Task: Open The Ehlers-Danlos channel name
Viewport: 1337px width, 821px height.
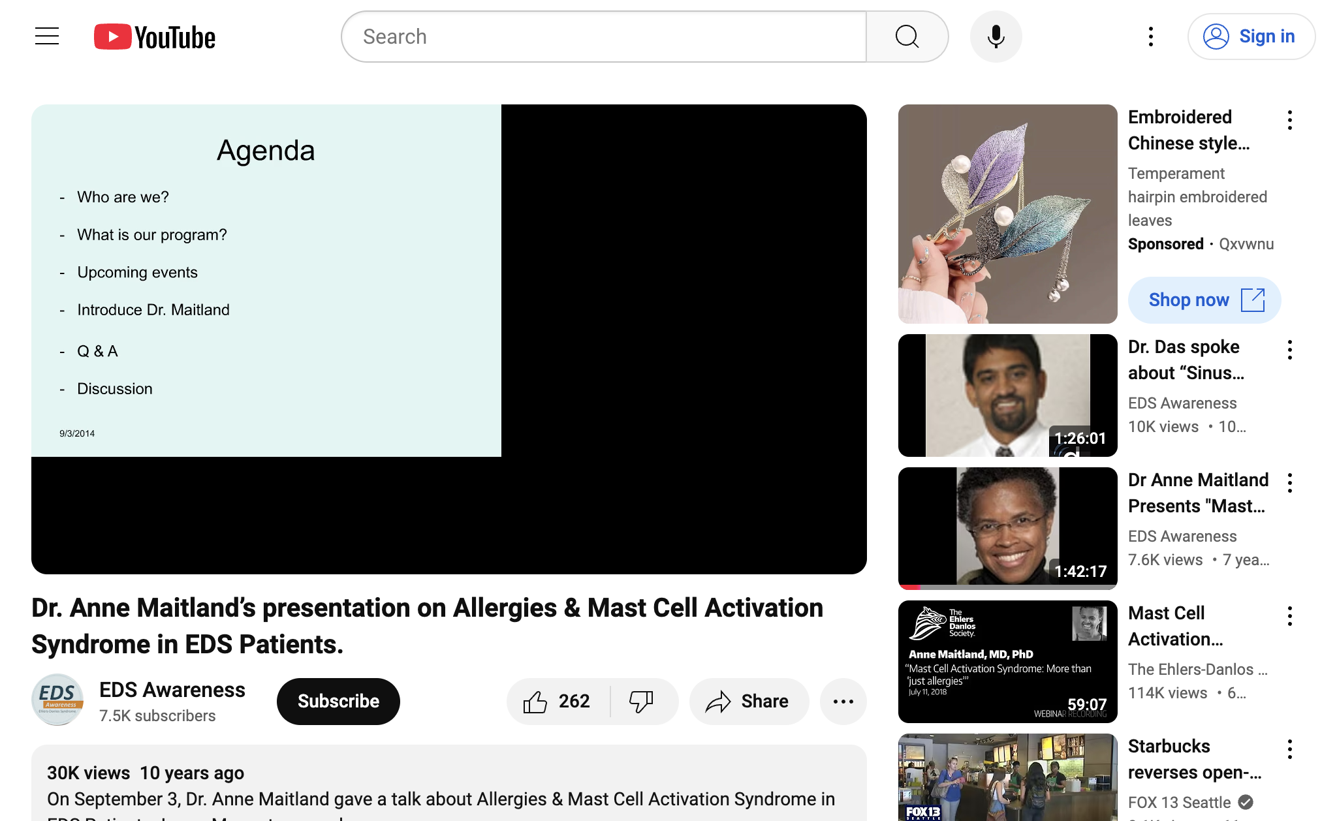Action: [1197, 670]
